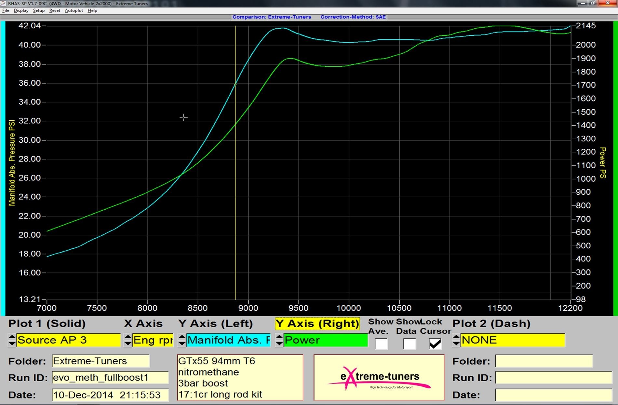Click the Run ID evo_meth_fullboost1 field
The width and height of the screenshot is (618, 405).
click(110, 378)
